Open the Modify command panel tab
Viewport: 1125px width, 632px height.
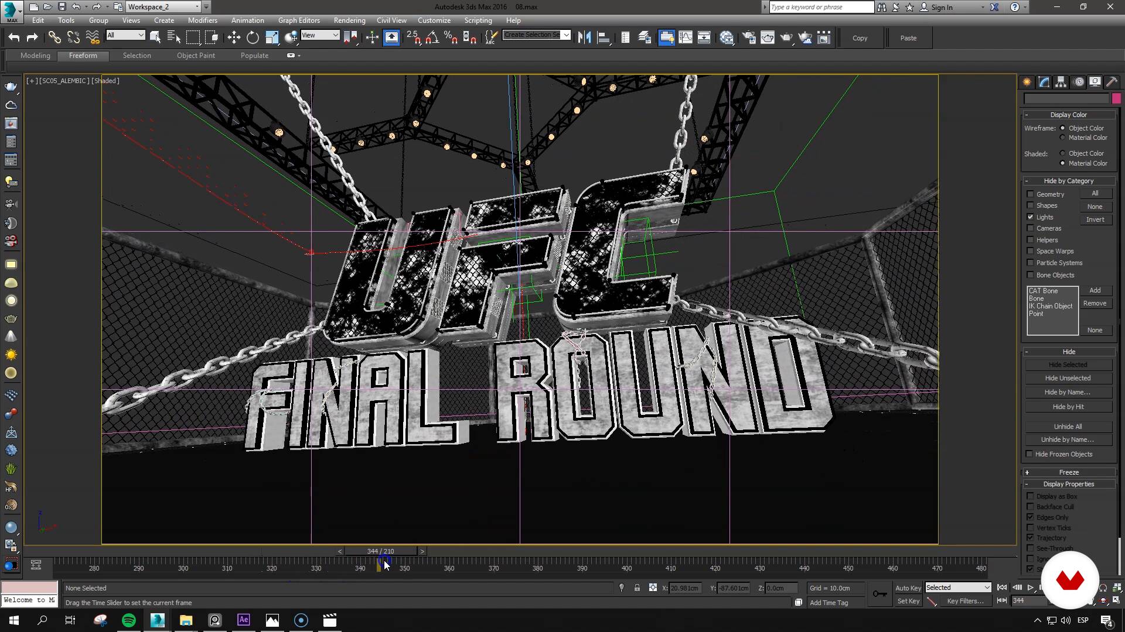click(1044, 82)
